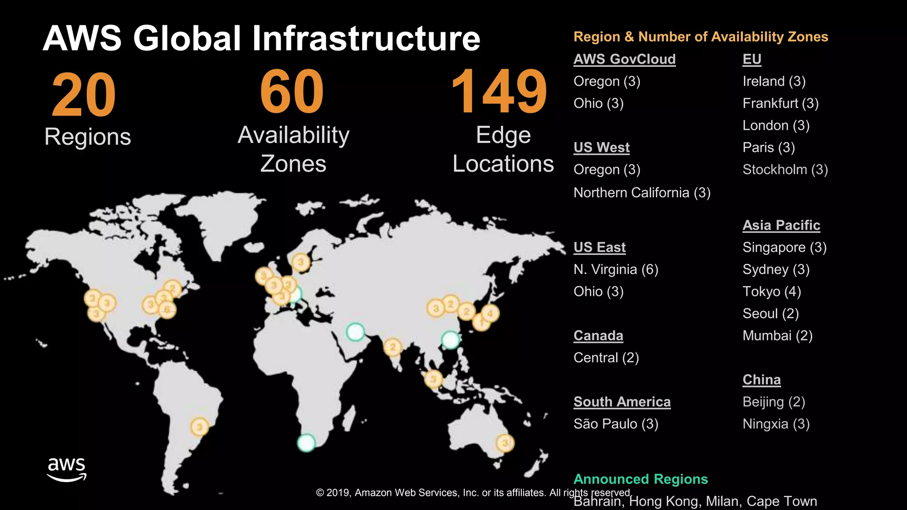Screen dimensions: 907x510
Task: Select the teal Bahrain marker in Middle East
Action: [x=355, y=332]
